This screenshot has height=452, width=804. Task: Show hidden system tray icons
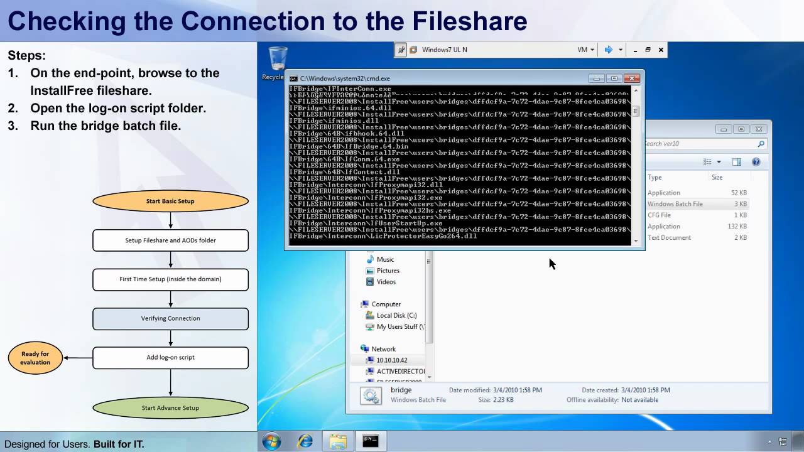point(769,442)
